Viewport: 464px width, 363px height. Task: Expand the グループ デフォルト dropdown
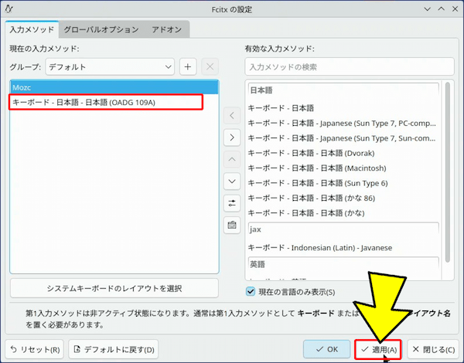110,66
